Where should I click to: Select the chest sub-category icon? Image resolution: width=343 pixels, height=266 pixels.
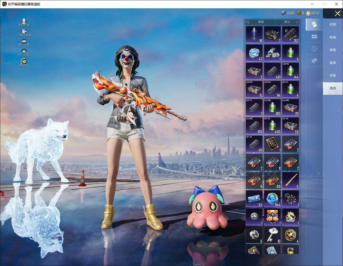[x=314, y=37]
